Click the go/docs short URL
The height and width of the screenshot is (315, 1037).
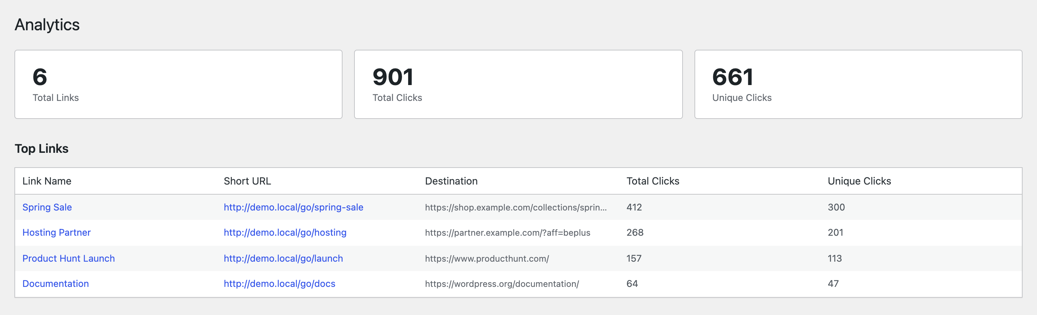pyautogui.click(x=279, y=284)
